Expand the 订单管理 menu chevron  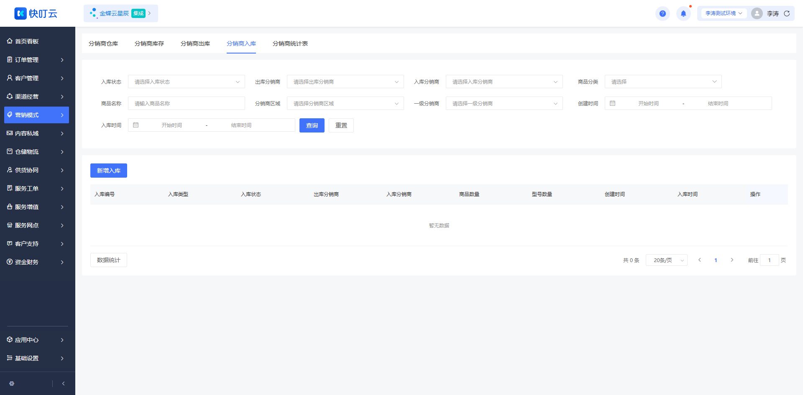coord(62,60)
